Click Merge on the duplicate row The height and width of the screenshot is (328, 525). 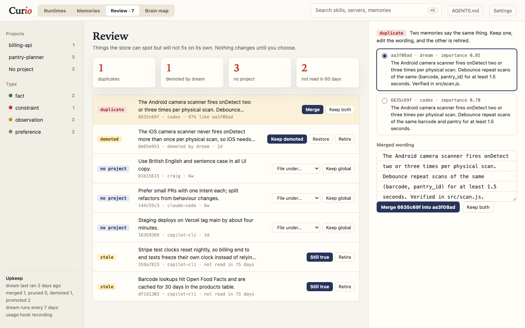click(312, 110)
